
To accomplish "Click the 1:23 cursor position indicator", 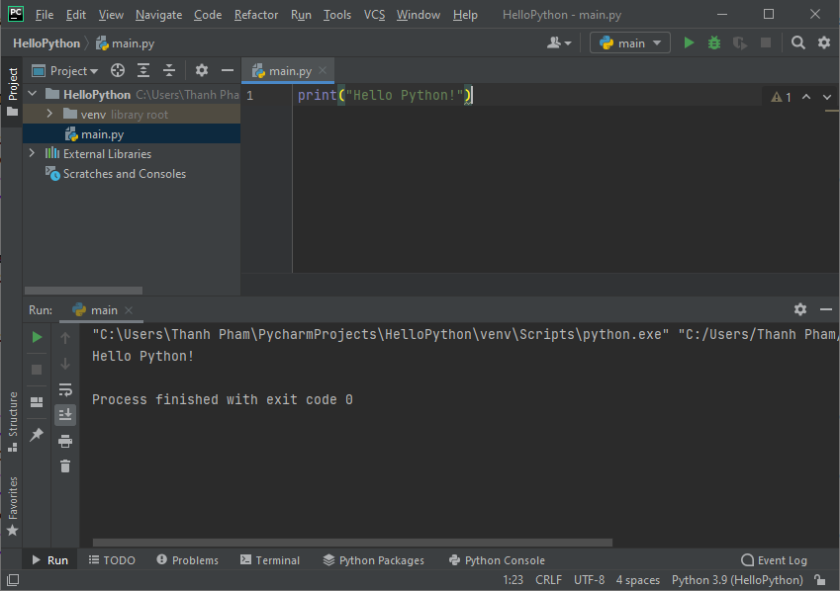I will 513,580.
